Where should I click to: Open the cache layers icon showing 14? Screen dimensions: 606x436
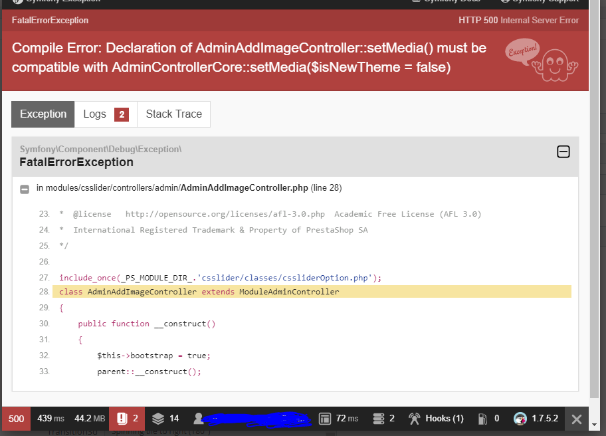[165, 419]
